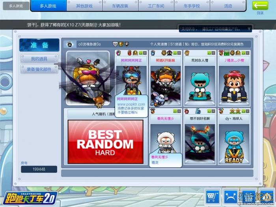Click gold helmet badge of 阿阿阿阿阿正

(135, 53)
